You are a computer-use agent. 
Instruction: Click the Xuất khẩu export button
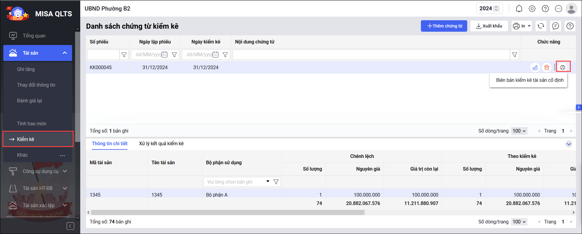pos(489,26)
